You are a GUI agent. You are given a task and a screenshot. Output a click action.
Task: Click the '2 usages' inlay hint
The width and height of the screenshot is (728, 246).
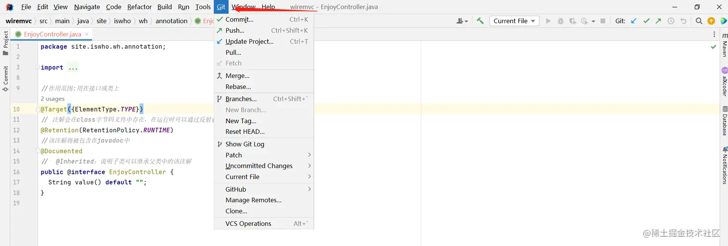pos(53,99)
